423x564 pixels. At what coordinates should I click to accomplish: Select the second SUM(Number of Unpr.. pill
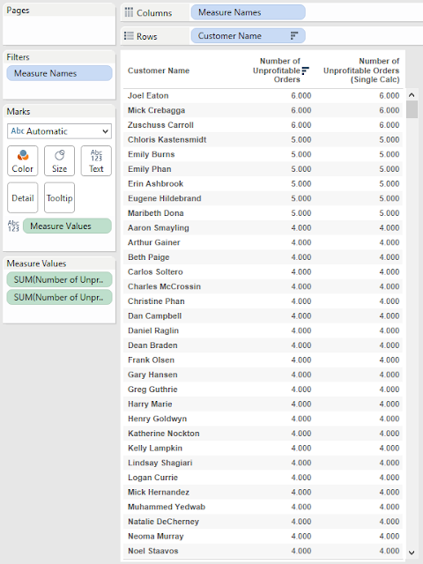(59, 297)
